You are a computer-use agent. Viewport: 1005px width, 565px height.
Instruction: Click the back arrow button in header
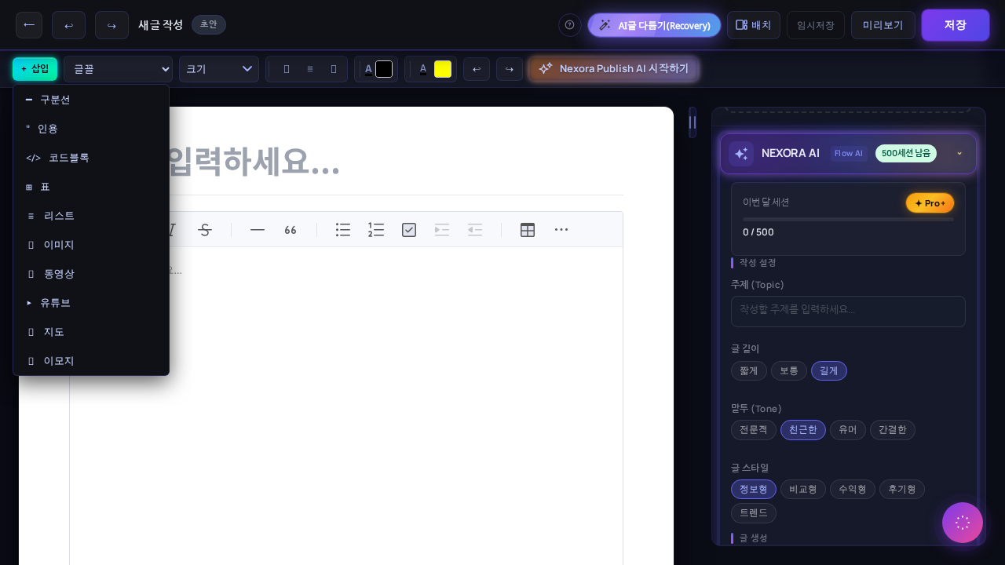(x=29, y=25)
